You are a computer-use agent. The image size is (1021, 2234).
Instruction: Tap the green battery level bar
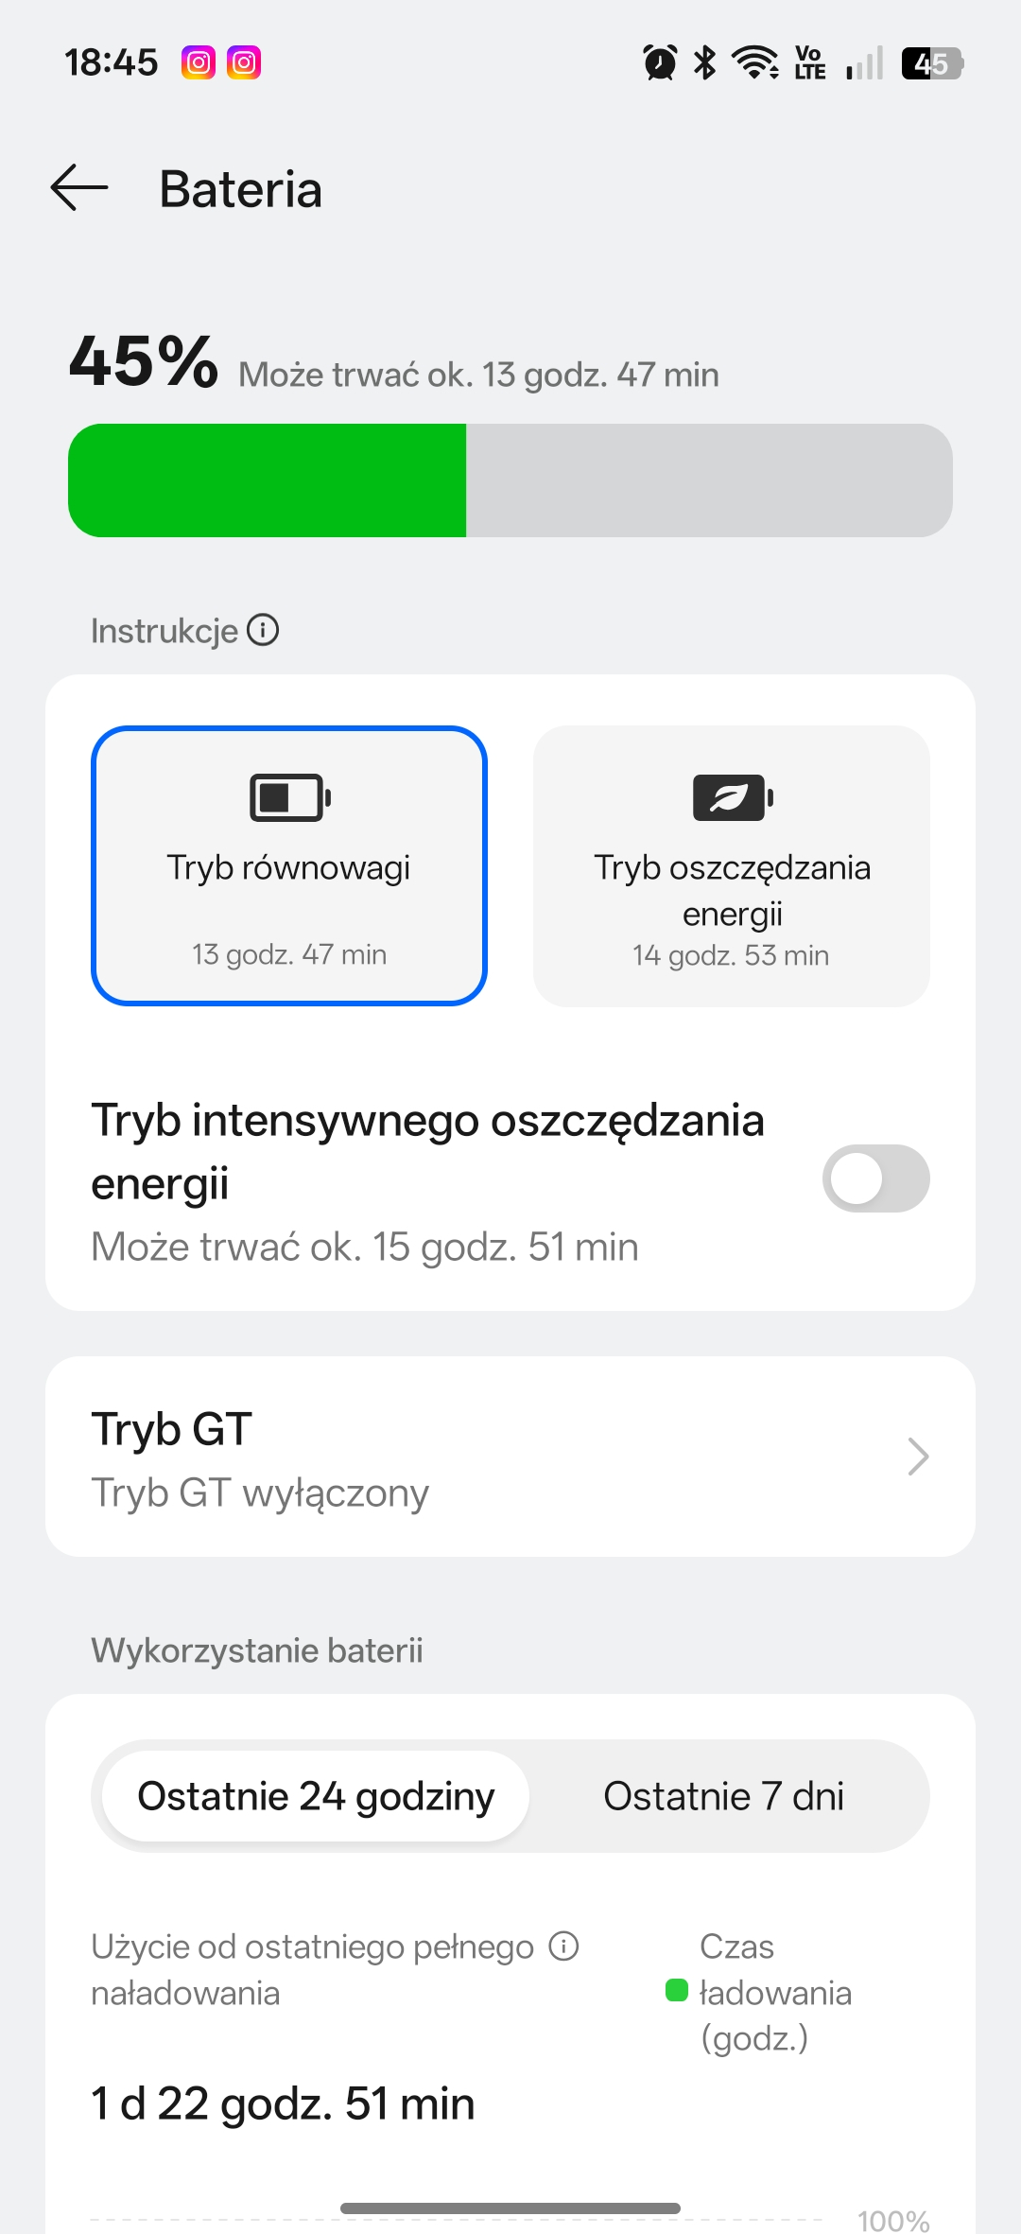point(268,480)
